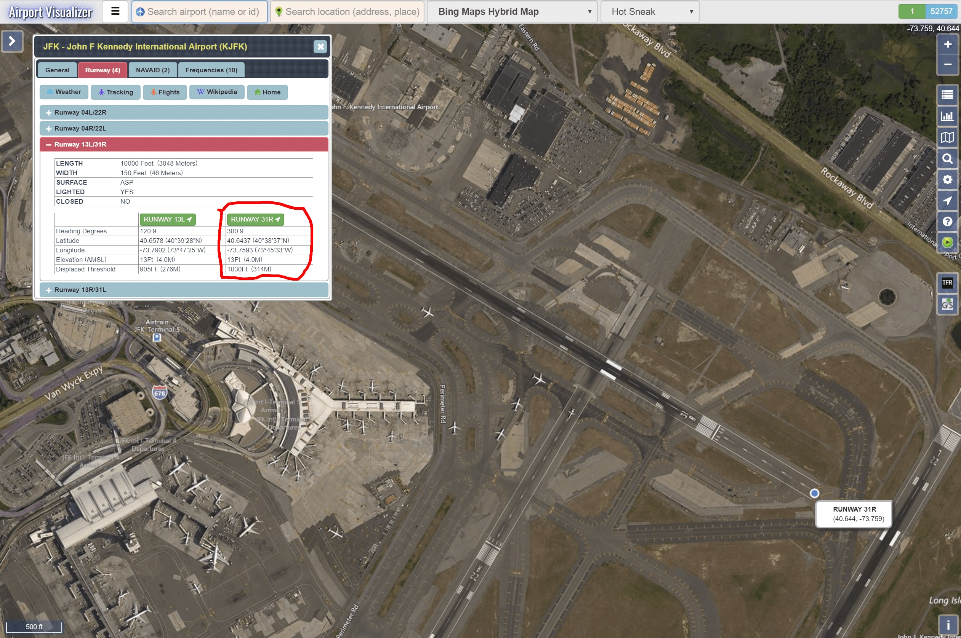The width and height of the screenshot is (961, 638).
Task: Switch to the NAVAID (2) tab
Action: [x=153, y=70]
